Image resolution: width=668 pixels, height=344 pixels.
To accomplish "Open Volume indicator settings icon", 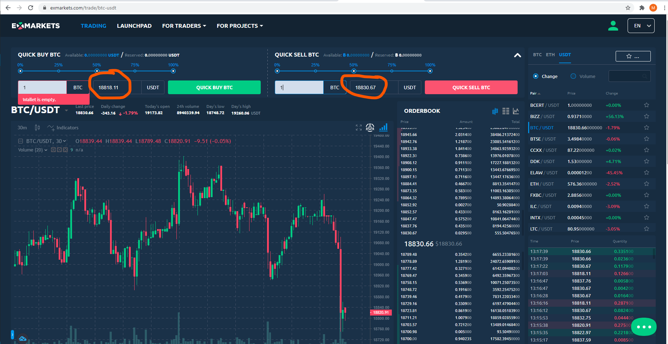I will click(x=59, y=150).
